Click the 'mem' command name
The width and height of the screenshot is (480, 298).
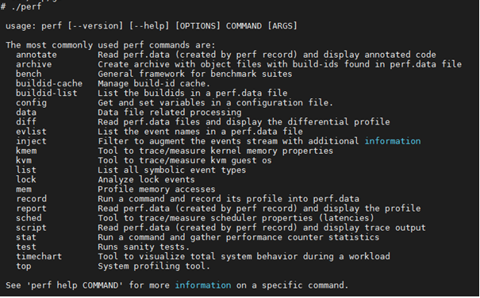coord(24,189)
